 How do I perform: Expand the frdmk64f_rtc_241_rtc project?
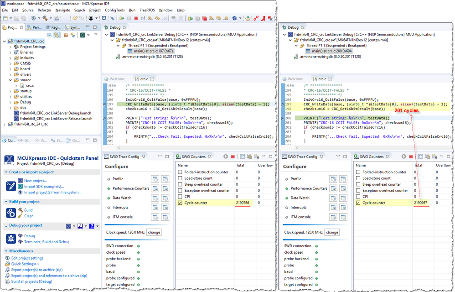click(x=5, y=124)
